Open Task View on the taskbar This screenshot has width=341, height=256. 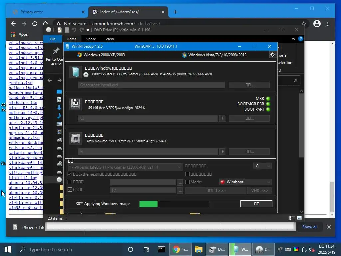(x=147, y=249)
